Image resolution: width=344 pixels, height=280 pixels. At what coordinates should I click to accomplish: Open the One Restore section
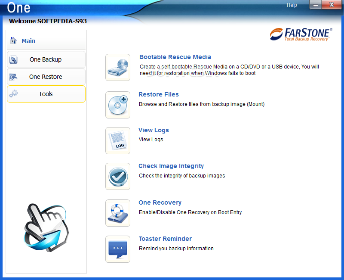tap(46, 77)
